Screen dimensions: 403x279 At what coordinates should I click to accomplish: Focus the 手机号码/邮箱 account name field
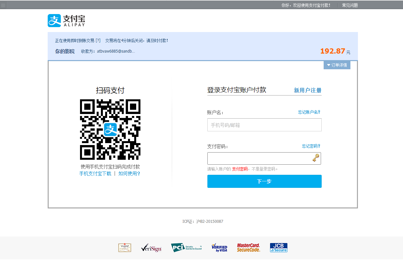coord(265,125)
